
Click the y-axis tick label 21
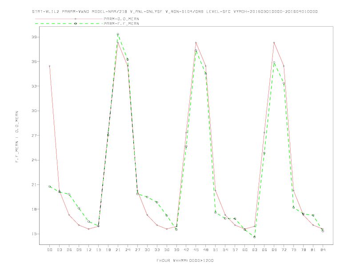(34, 185)
